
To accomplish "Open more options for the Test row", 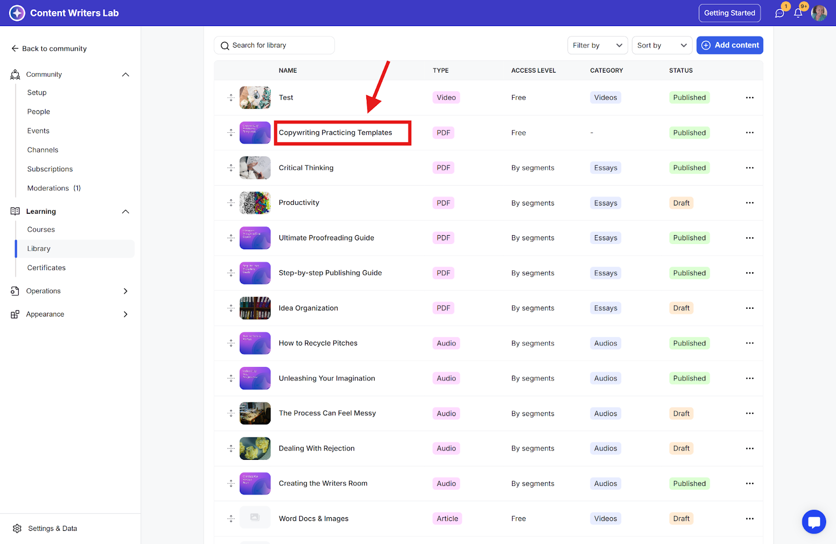I will [x=750, y=98].
